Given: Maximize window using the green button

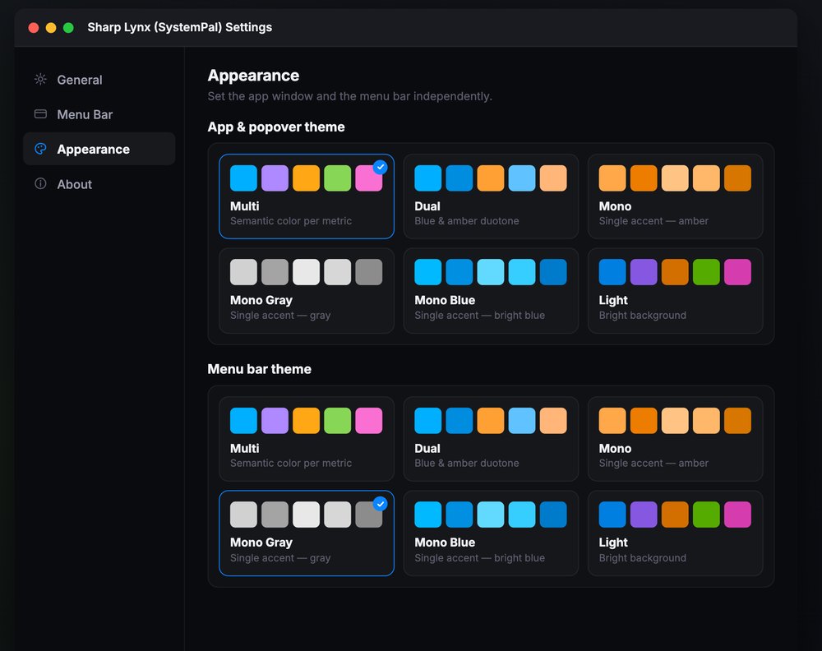Looking at the screenshot, I should pyautogui.click(x=68, y=27).
